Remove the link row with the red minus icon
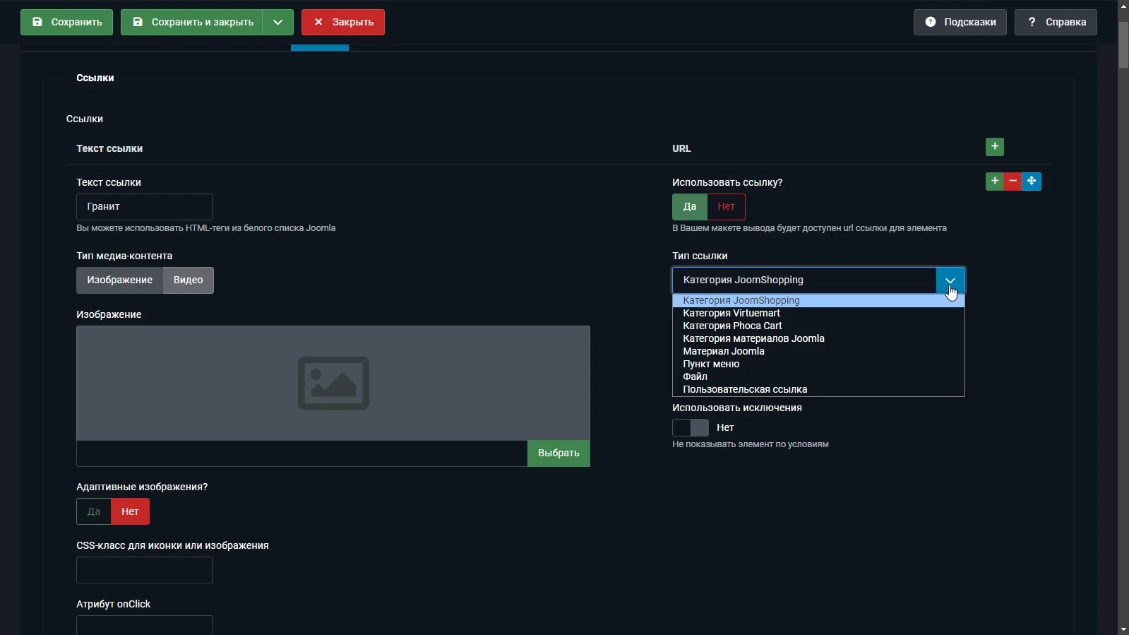 pos(1012,182)
